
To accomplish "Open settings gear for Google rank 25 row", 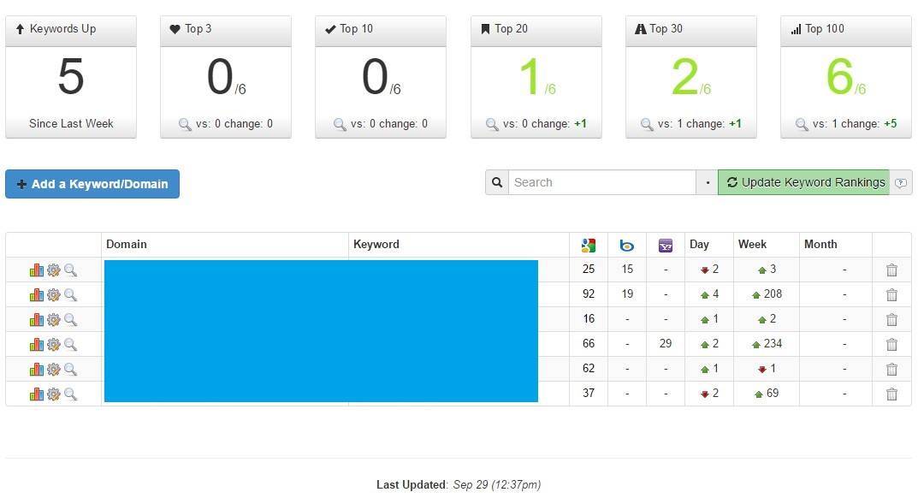I will point(53,270).
